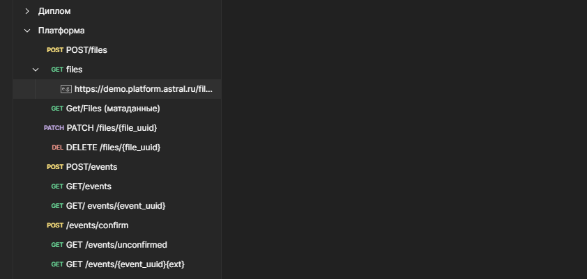Open the POST/files request

pos(86,50)
